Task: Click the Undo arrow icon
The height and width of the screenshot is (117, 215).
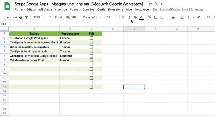Action: point(9,17)
